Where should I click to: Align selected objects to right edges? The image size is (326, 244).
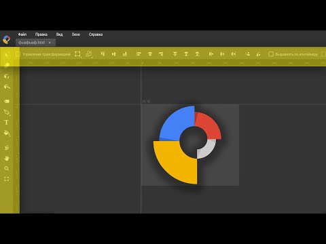(161, 54)
